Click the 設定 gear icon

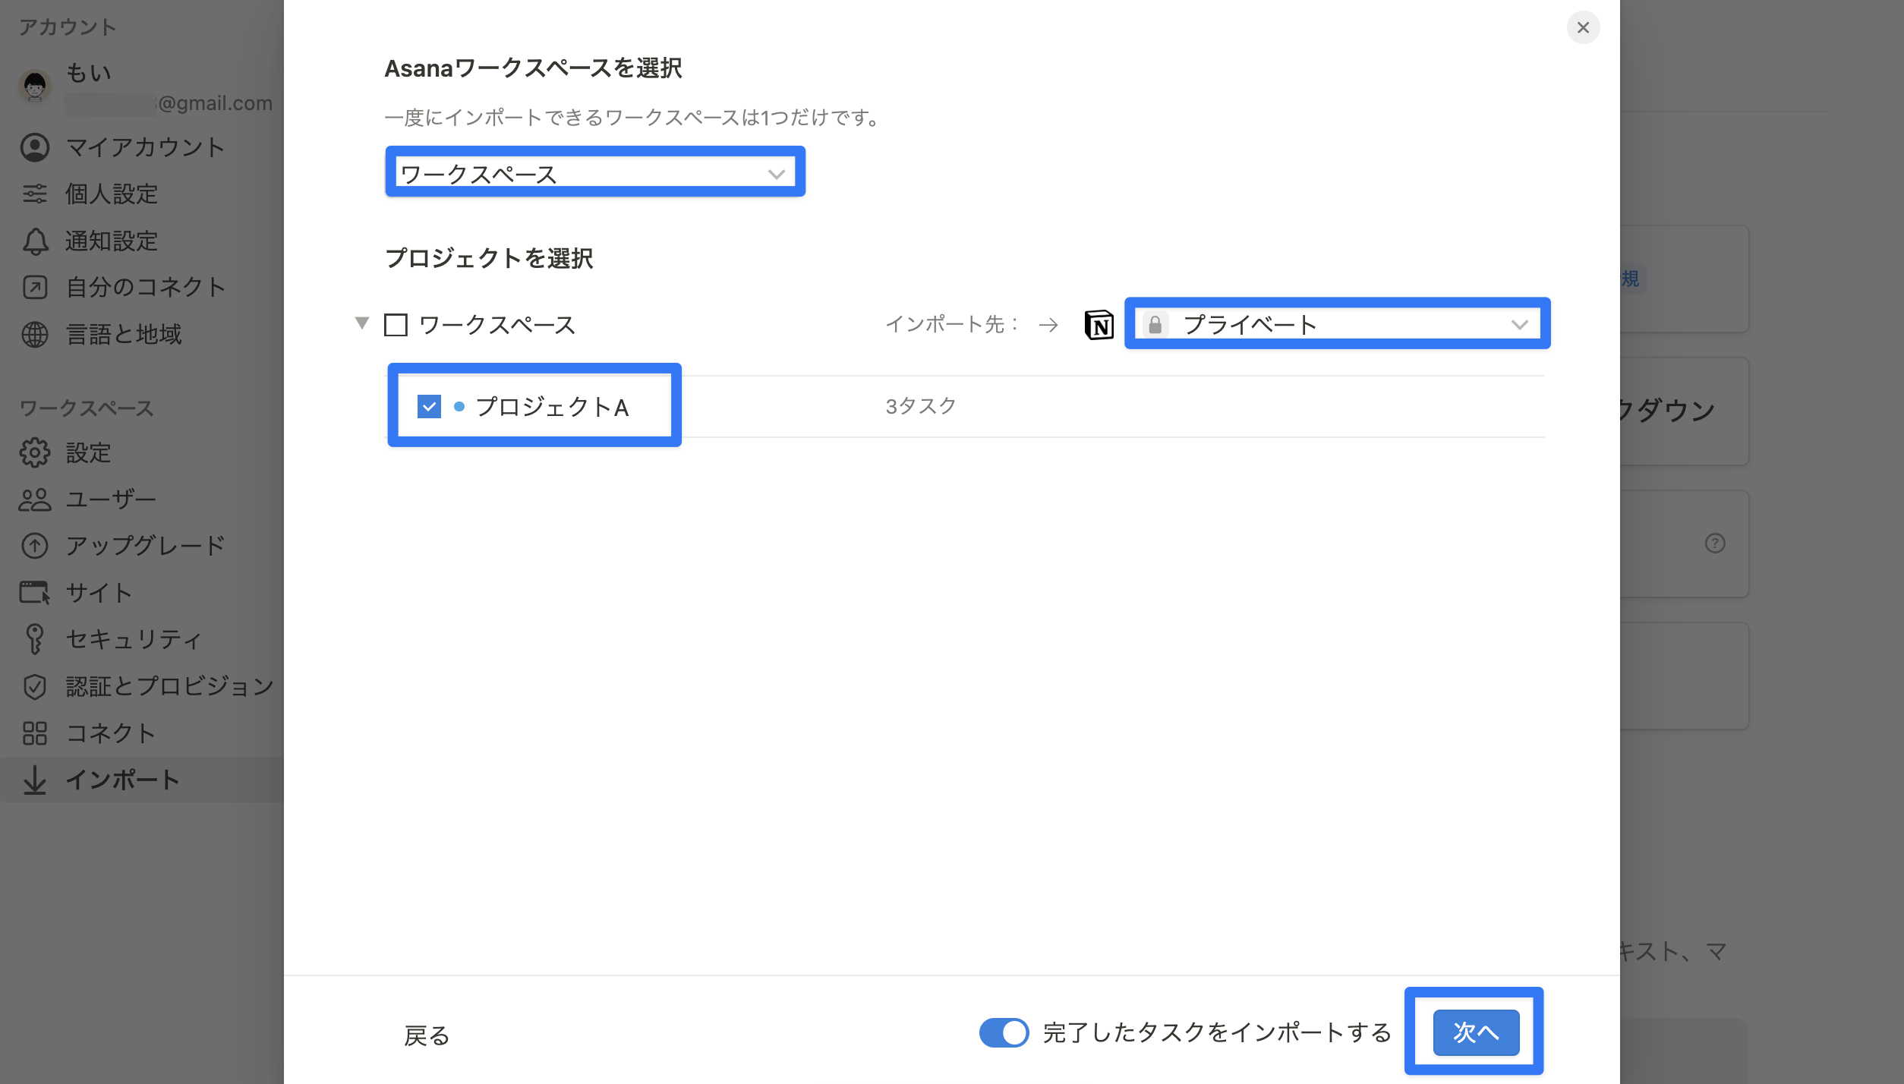click(x=35, y=452)
